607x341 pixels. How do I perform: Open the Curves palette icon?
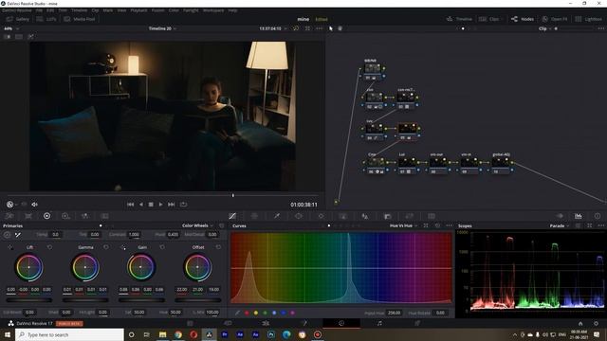tap(232, 216)
